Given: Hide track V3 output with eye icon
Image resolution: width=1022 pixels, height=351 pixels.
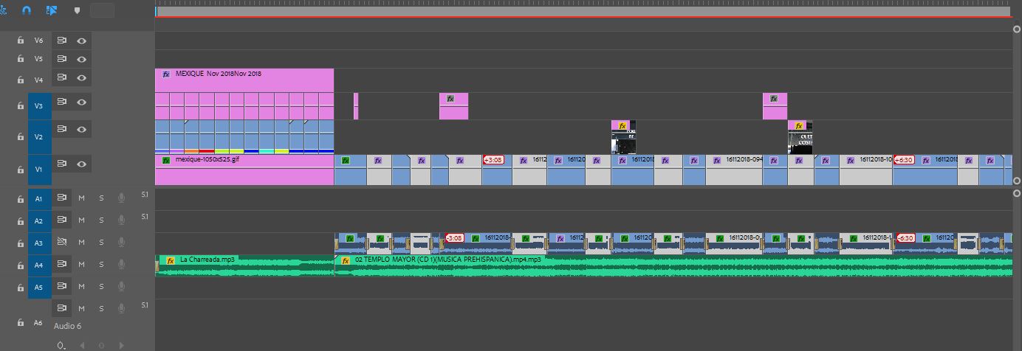Looking at the screenshot, I should pos(81,102).
